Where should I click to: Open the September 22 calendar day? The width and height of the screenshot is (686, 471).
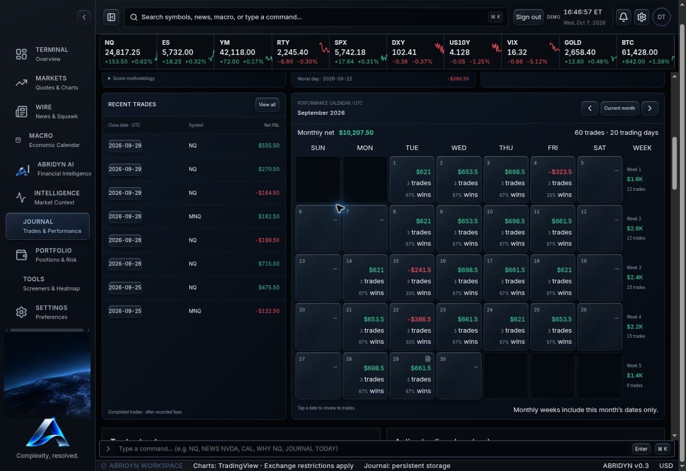point(412,327)
